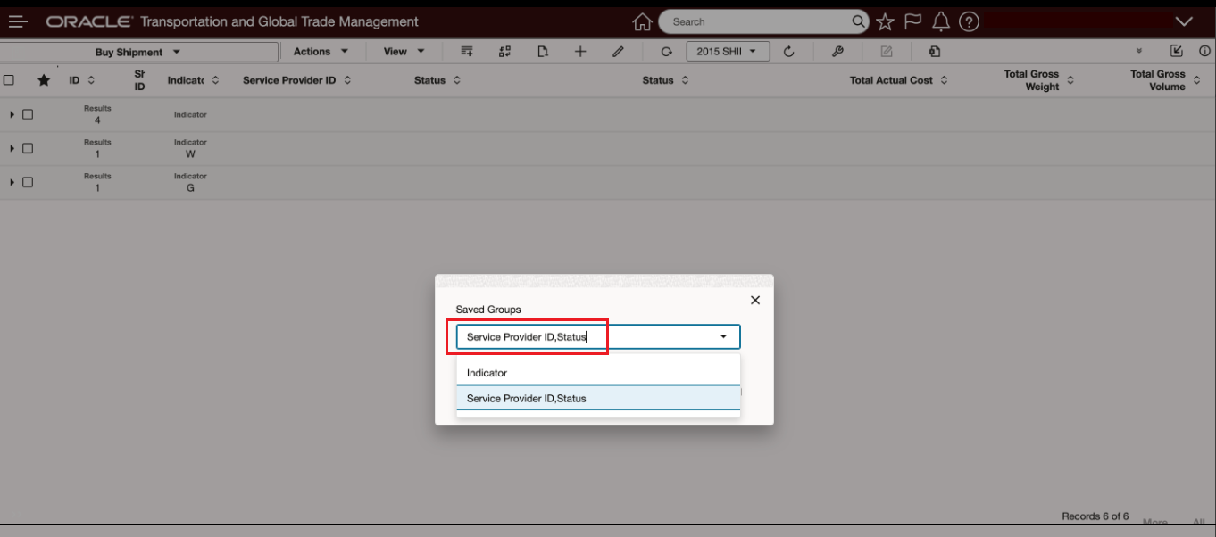The height and width of the screenshot is (537, 1216).
Task: Open Favorites star in the header
Action: click(885, 21)
